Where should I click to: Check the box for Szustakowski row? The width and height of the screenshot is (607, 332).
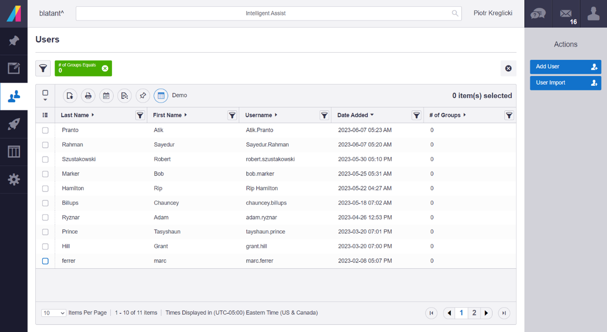click(x=45, y=159)
